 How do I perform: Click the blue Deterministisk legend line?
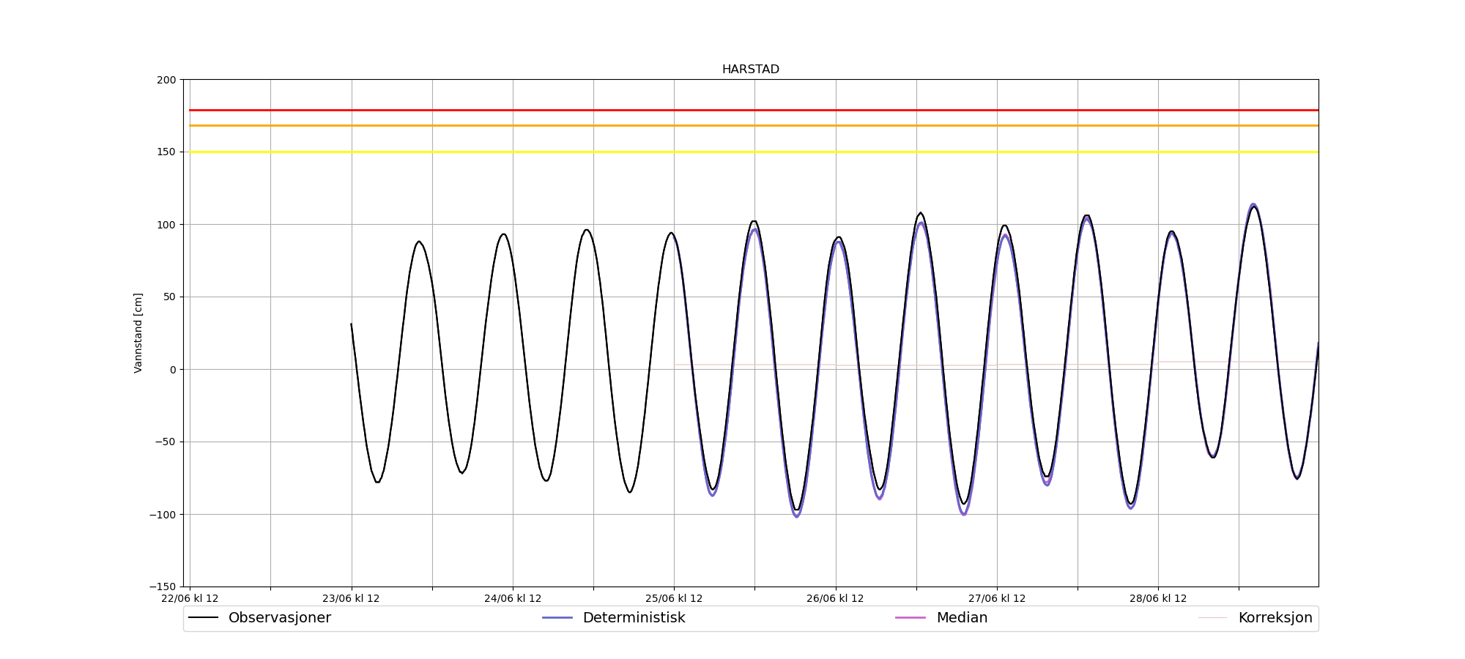[x=557, y=618]
